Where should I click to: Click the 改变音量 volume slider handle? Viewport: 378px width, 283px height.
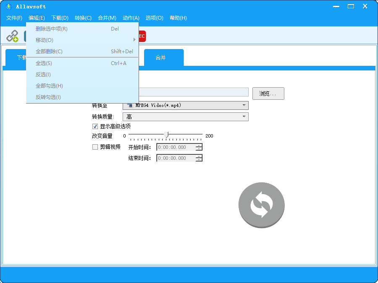coord(166,135)
